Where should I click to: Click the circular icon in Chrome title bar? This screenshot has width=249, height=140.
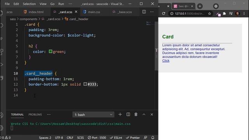click(x=216, y=6)
